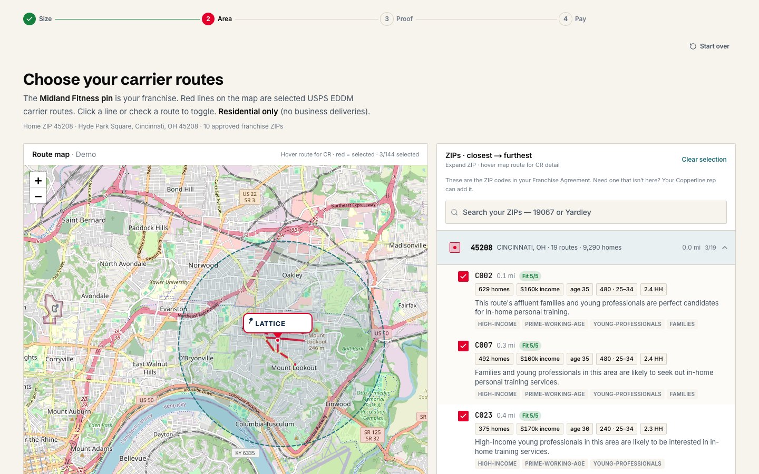759x474 pixels.
Task: Zoom in the route map
Action: coord(38,181)
